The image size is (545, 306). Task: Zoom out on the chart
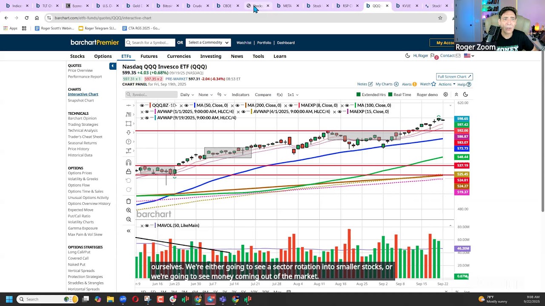click(x=129, y=219)
